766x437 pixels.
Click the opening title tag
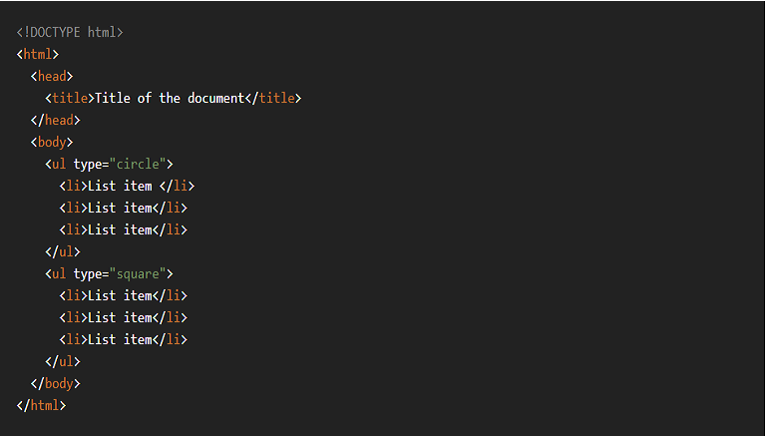pos(70,98)
